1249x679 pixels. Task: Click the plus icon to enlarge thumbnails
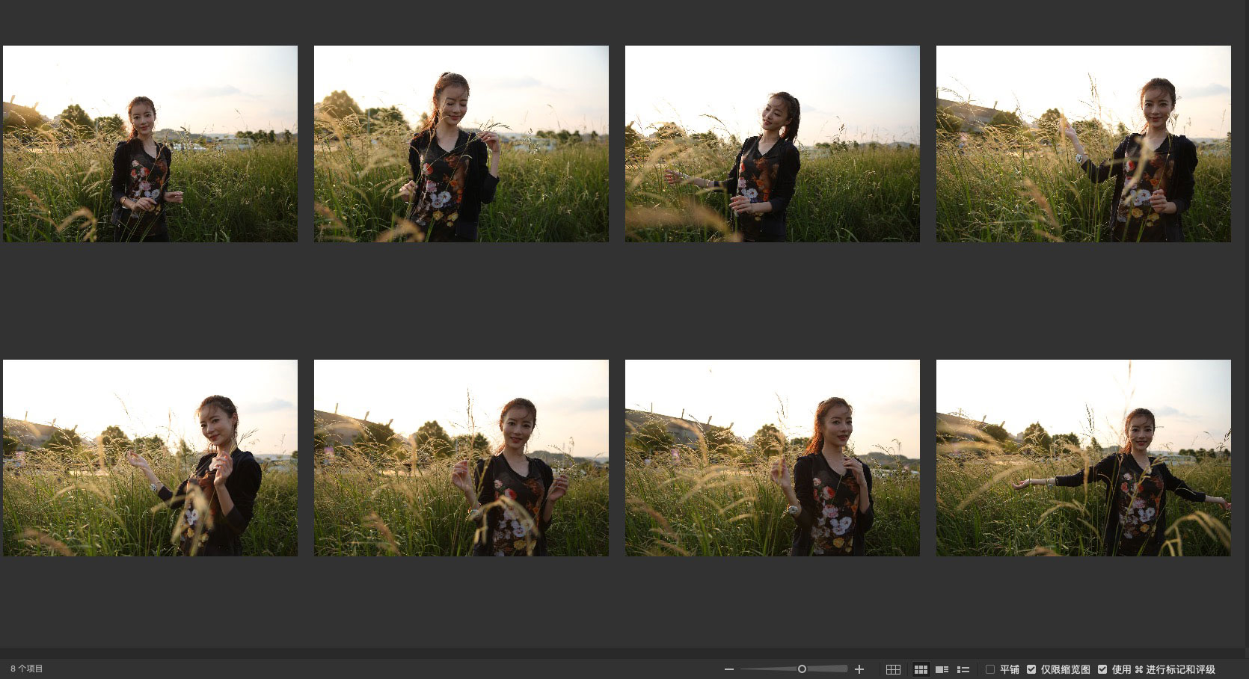tap(859, 669)
